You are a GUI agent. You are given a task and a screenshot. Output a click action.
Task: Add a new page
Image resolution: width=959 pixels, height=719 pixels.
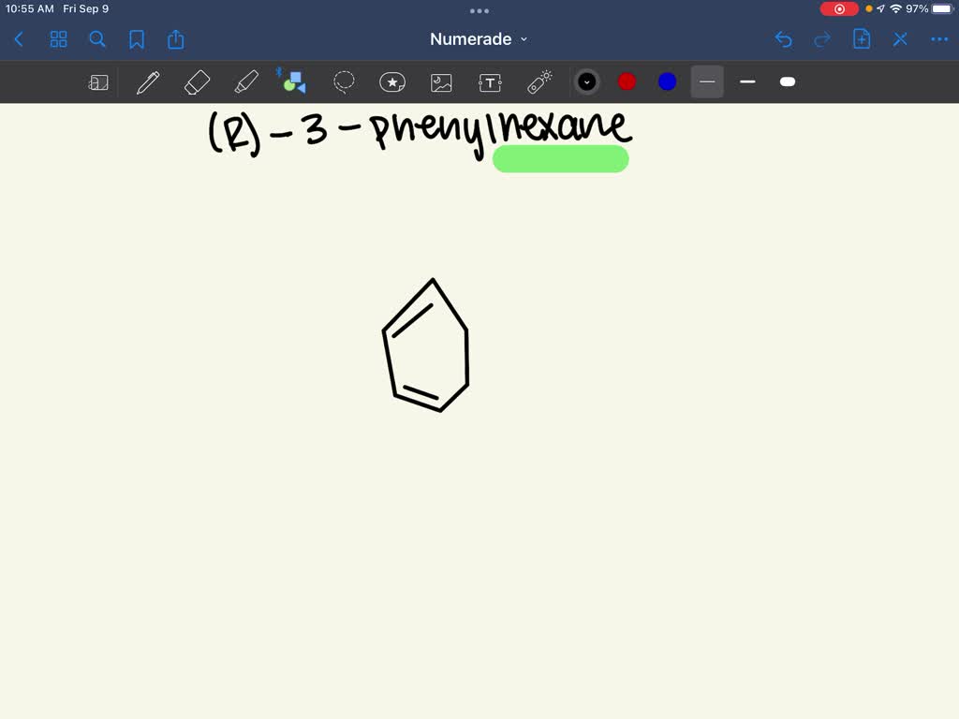861,39
